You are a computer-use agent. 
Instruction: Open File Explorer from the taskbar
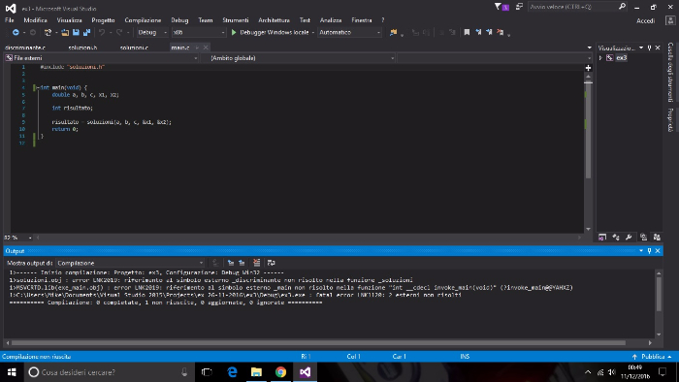(256, 372)
